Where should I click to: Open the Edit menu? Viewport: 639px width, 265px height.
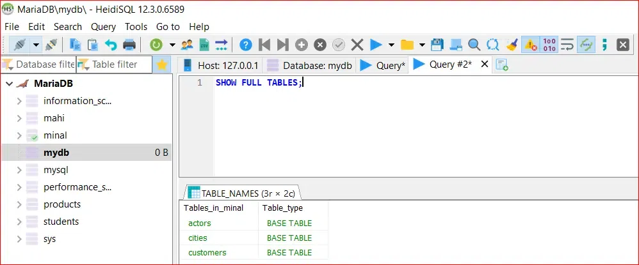coord(36,27)
